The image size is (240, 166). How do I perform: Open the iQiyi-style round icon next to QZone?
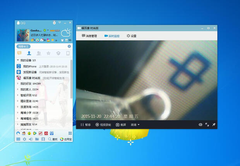[38, 40]
